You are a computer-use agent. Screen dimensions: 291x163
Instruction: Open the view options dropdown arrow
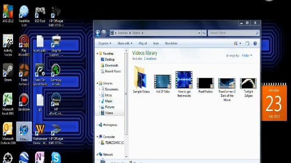coord(240,43)
